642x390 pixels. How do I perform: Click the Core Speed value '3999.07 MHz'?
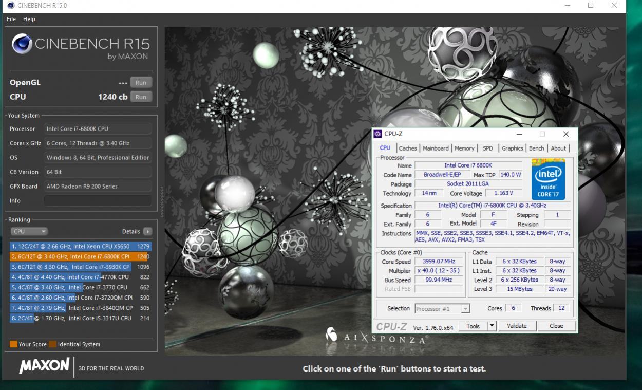[x=439, y=262]
